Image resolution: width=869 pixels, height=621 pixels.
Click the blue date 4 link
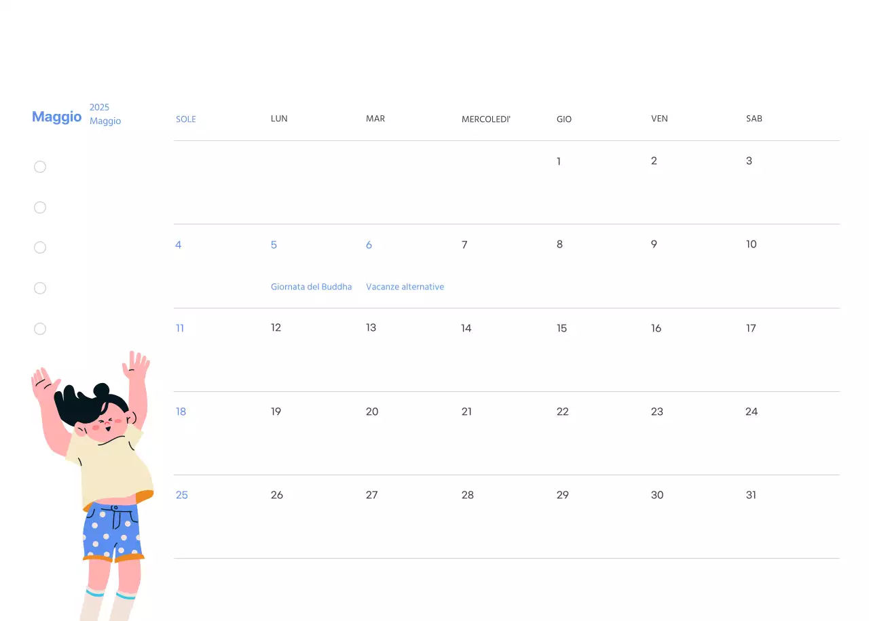178,245
